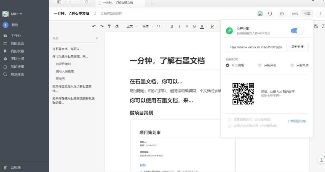
Task: Open document version history clock icon
Action: (x=270, y=14)
